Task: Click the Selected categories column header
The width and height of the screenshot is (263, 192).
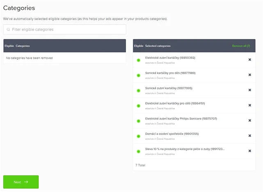Action: tap(158, 46)
